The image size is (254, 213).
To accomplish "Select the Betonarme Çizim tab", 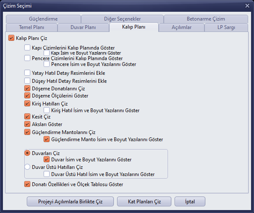I will click(x=206, y=19).
